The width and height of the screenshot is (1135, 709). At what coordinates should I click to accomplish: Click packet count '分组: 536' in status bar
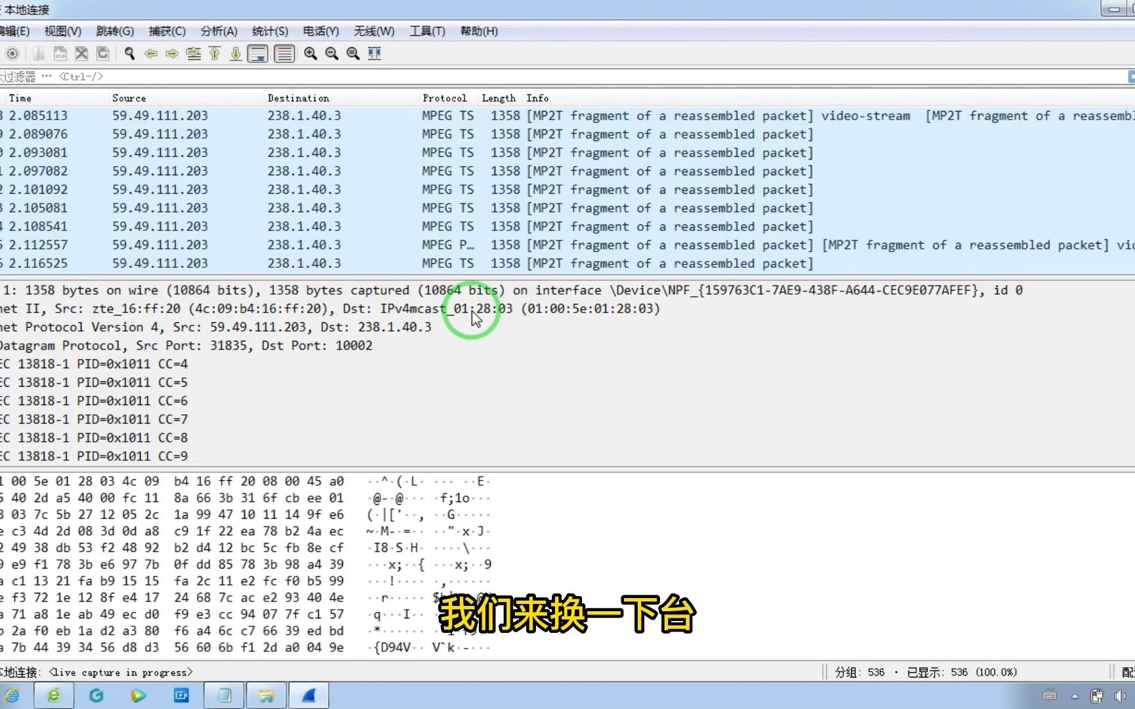coord(859,672)
